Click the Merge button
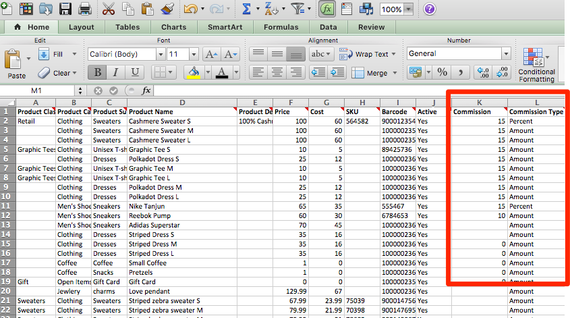 371,72
